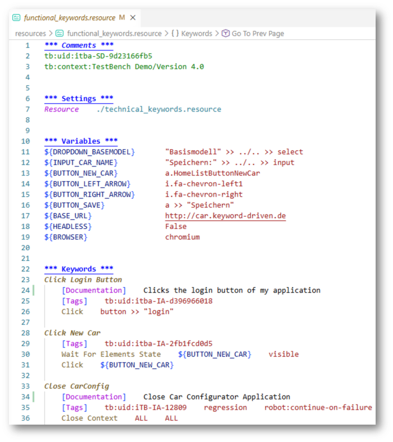Click the ${BUTTON_RIGHT_ARROW} variable
393x442 pixels.
point(90,195)
